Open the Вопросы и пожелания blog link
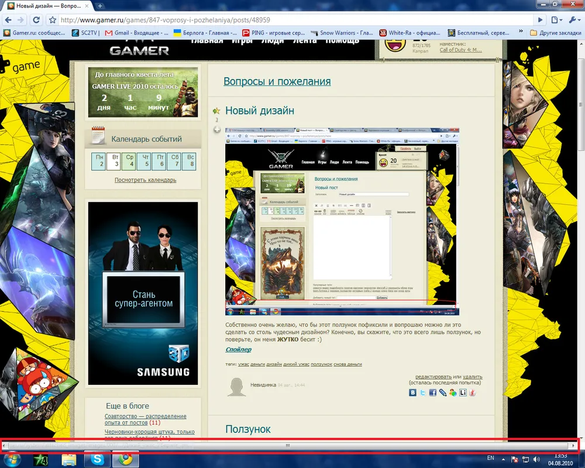Image resolution: width=585 pixels, height=468 pixels. 277,81
